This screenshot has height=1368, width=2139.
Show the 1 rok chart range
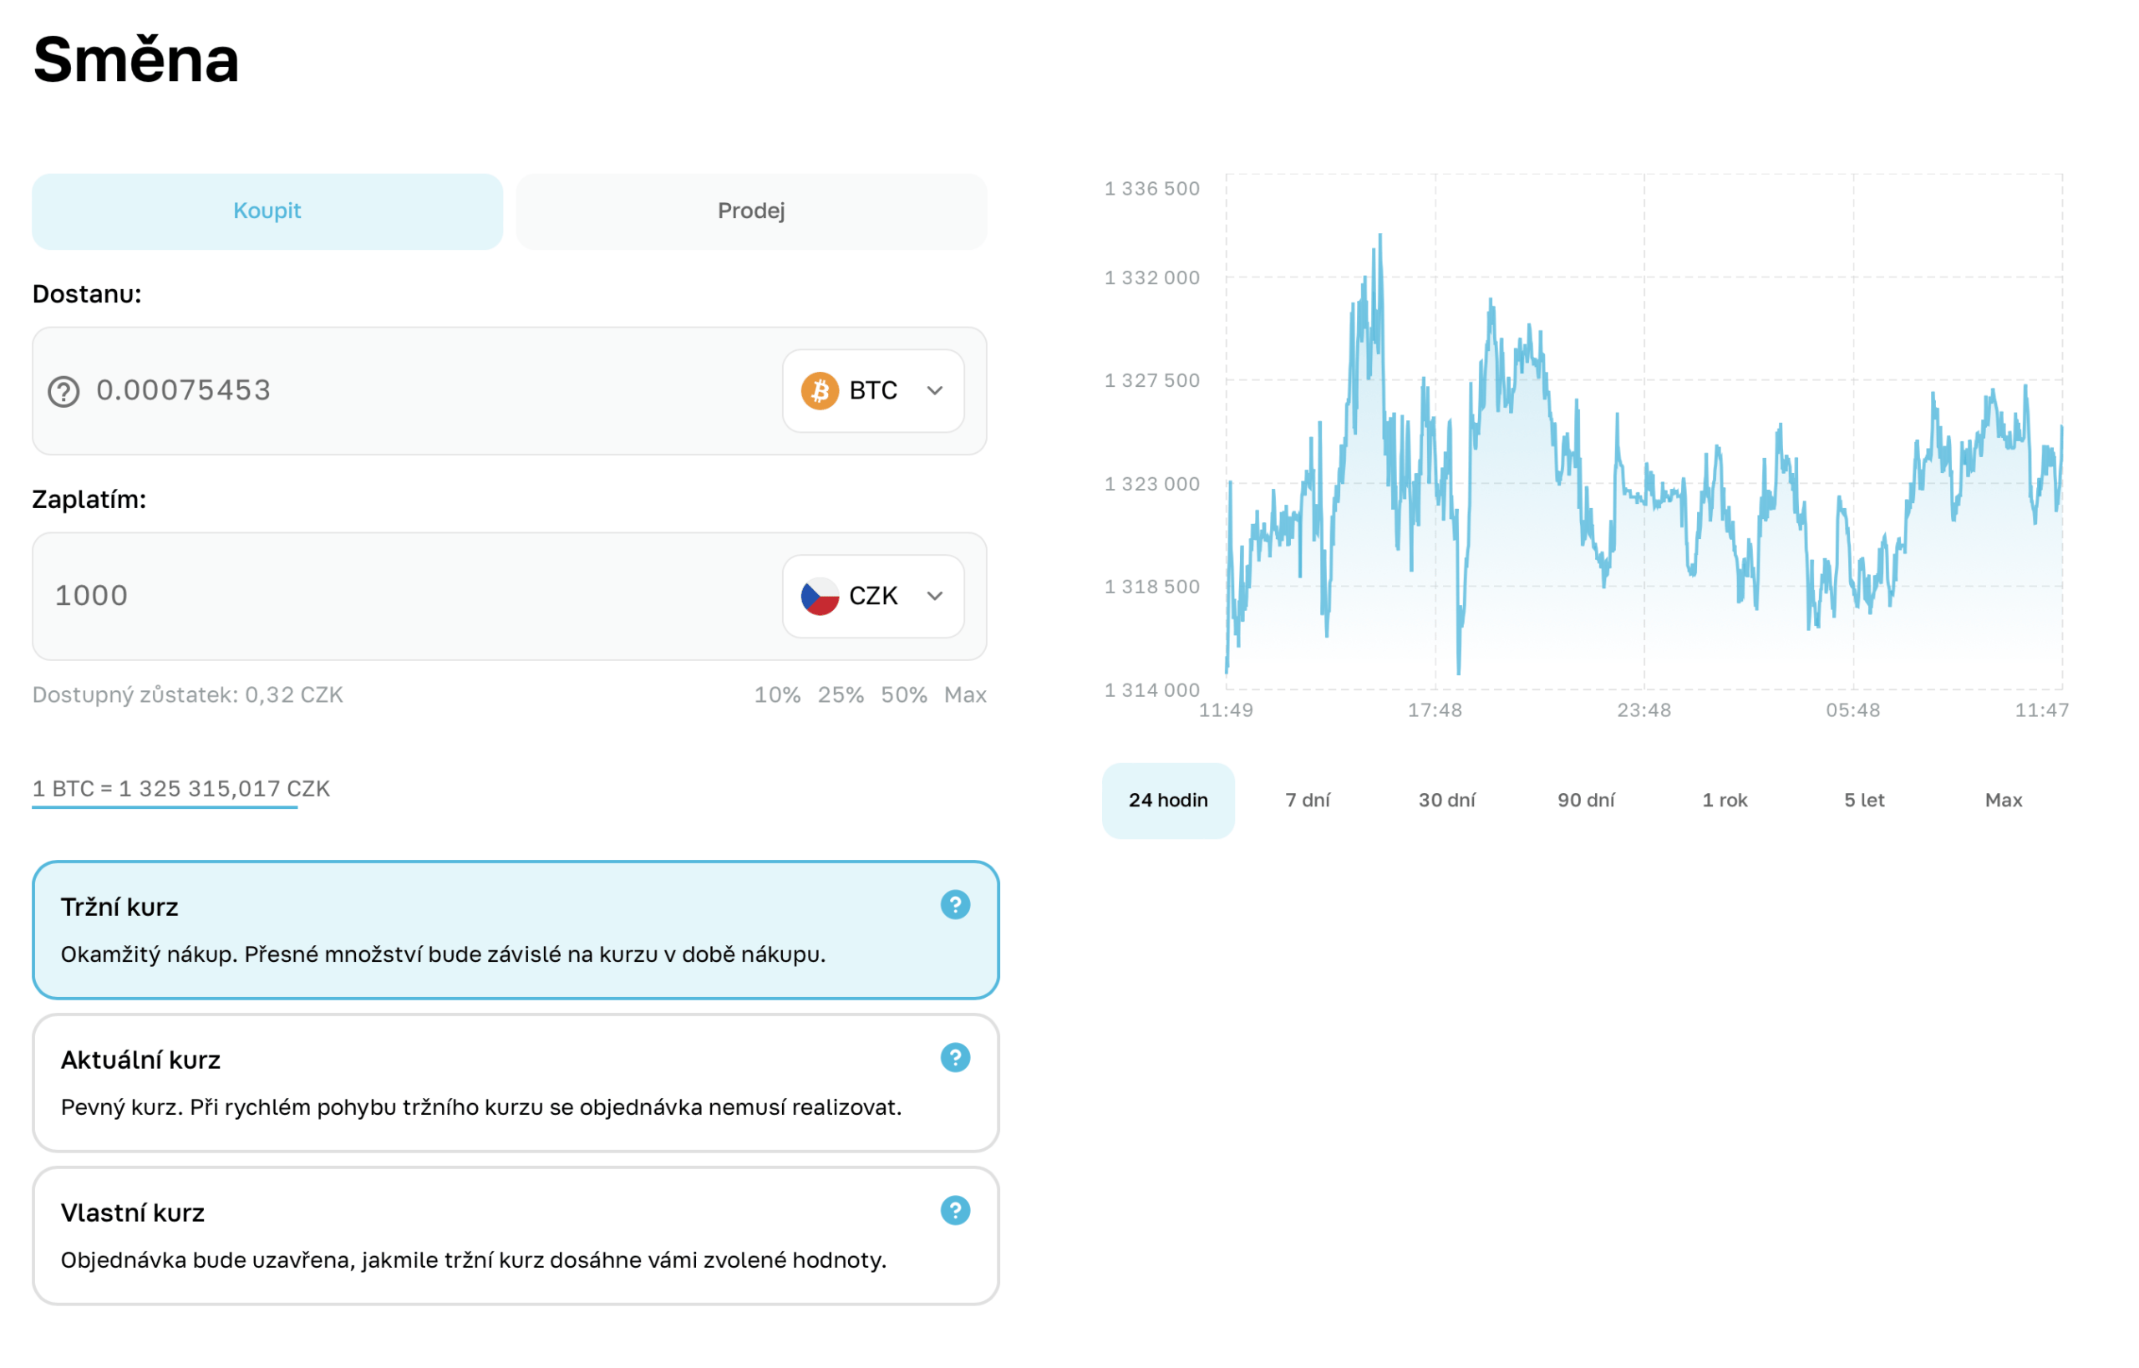(x=1725, y=801)
